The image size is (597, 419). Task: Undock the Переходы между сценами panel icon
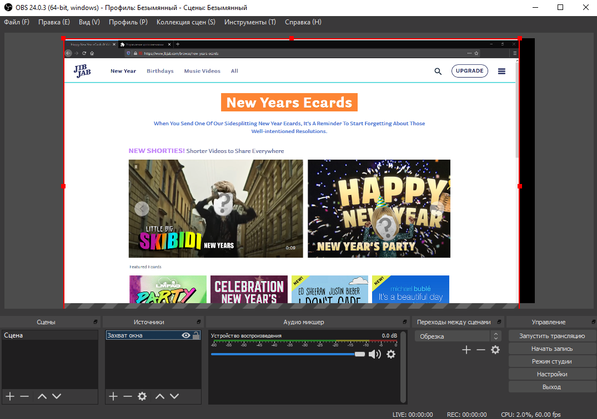[x=499, y=322]
